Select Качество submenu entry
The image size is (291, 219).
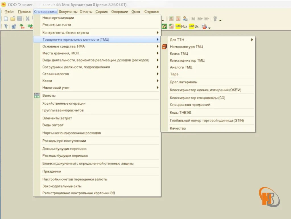tap(208, 128)
